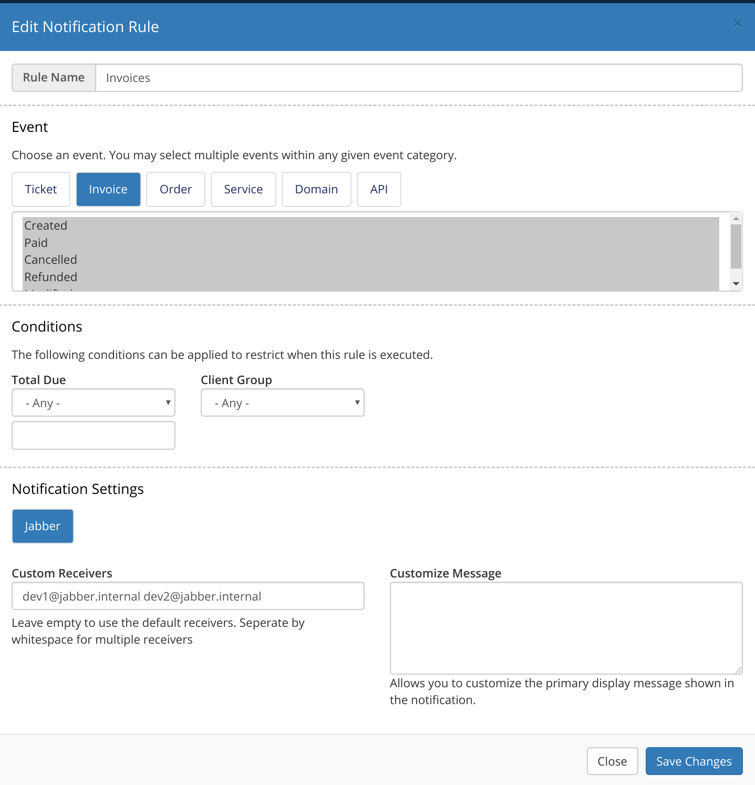Open the Client Group dropdown
Viewport: 755px width, 785px height.
282,402
